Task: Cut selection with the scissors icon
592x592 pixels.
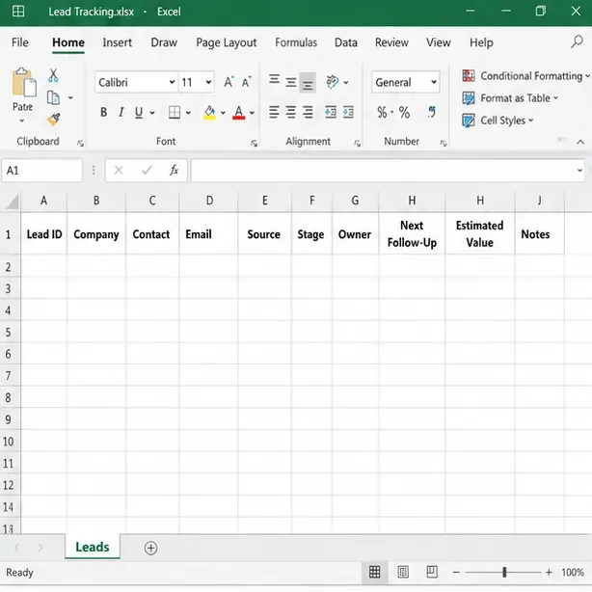Action: 53,75
